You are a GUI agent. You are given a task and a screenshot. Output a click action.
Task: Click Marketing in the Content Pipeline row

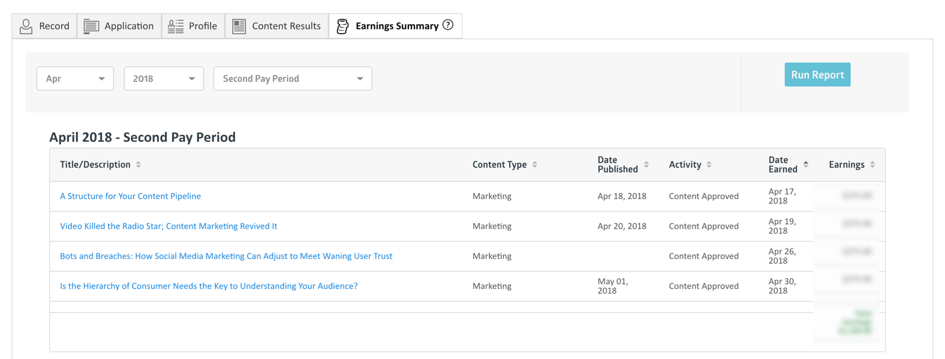(492, 196)
